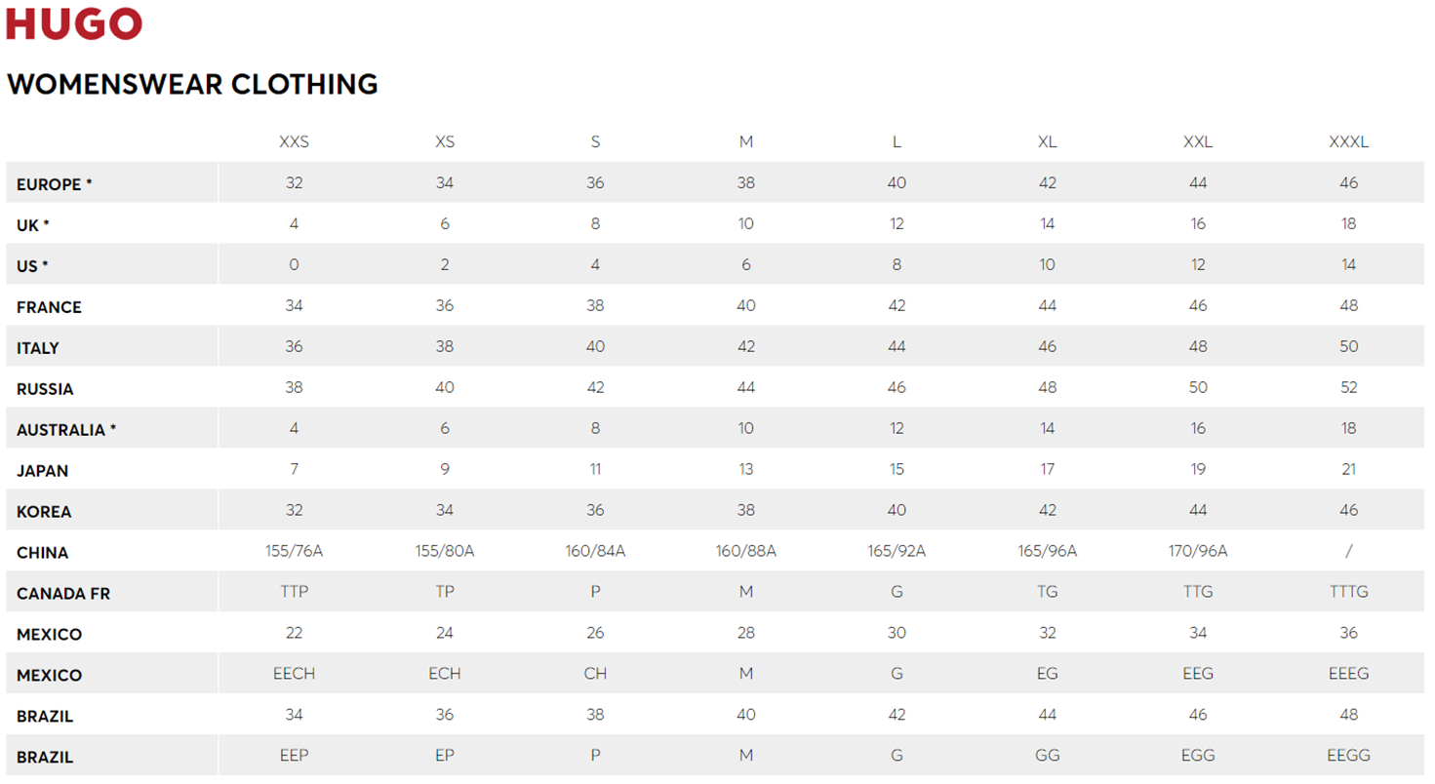Select the XXXL column header
This screenshot has height=784, width=1435.
[1348, 141]
